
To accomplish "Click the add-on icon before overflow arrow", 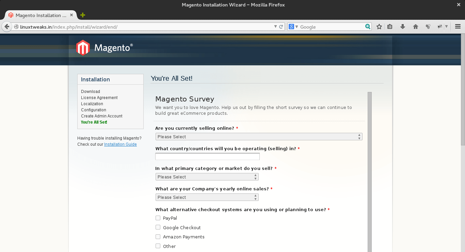I will [440, 27].
